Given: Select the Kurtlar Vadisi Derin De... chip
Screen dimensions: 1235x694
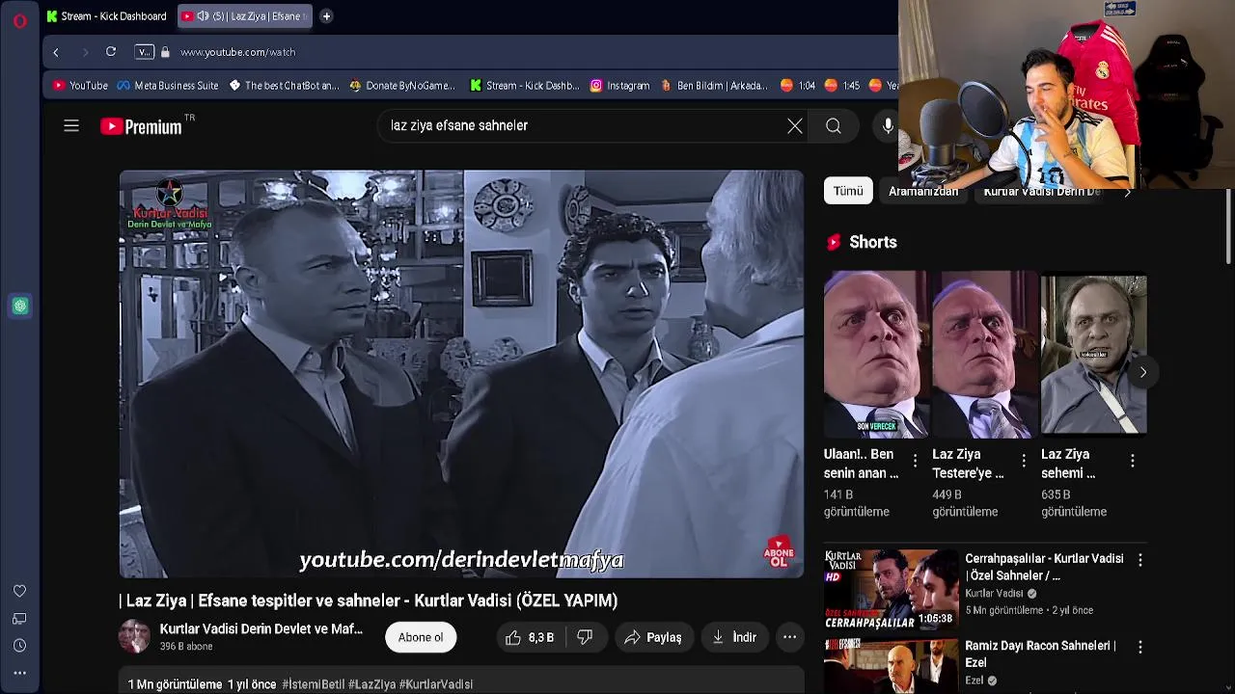Looking at the screenshot, I should (1041, 191).
